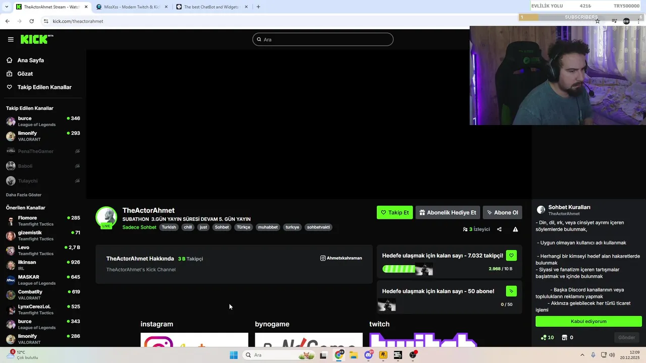This screenshot has height=363, width=646.
Task: Open the browser tab search dropdown
Action: (x=6, y=7)
